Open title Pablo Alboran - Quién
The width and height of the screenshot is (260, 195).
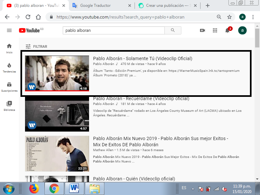click(134, 179)
